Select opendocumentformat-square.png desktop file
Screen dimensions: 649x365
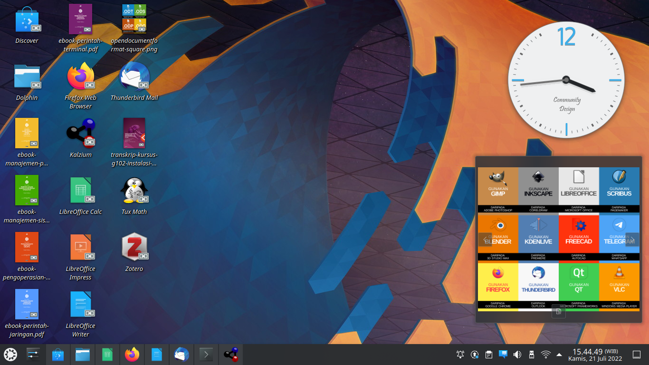pos(134,29)
